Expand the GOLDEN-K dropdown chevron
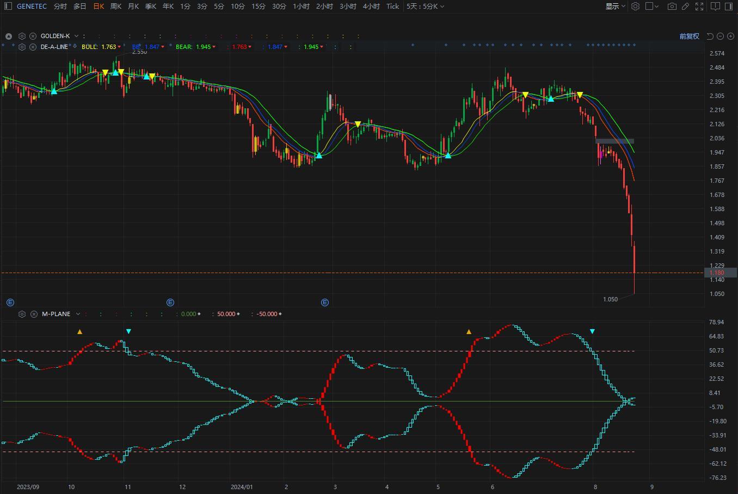Image resolution: width=738 pixels, height=494 pixels. tap(76, 36)
